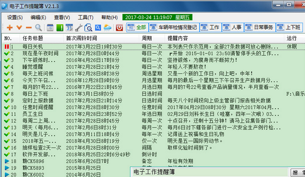Click green check of 员工生日 row

coord(7,114)
